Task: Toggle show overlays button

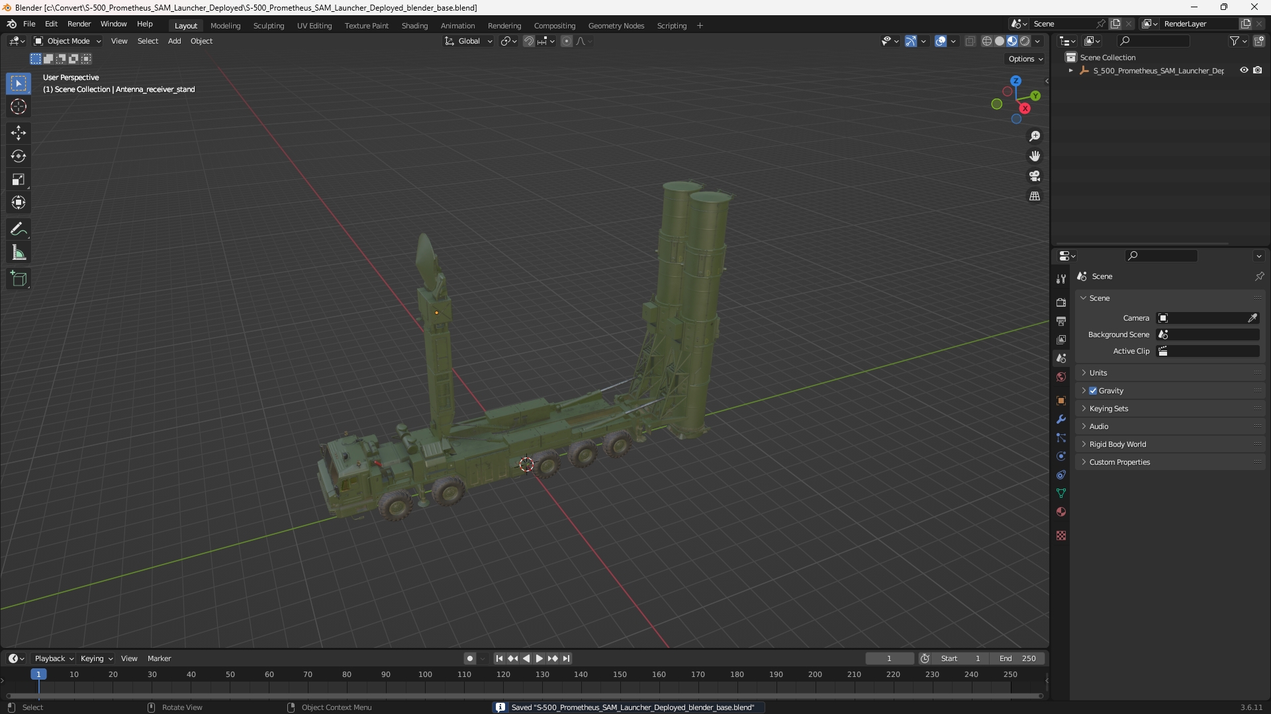Action: [x=941, y=41]
